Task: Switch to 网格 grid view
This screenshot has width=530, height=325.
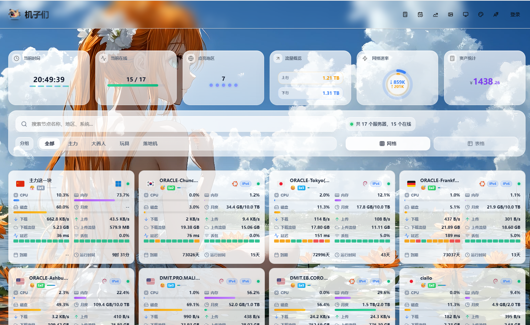Action: click(x=388, y=144)
